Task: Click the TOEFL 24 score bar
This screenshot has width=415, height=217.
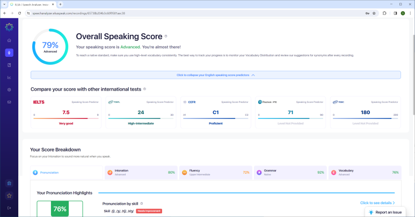Action: (x=141, y=118)
